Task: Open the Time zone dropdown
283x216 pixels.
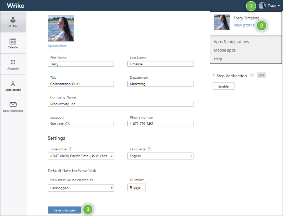Action: 81,156
